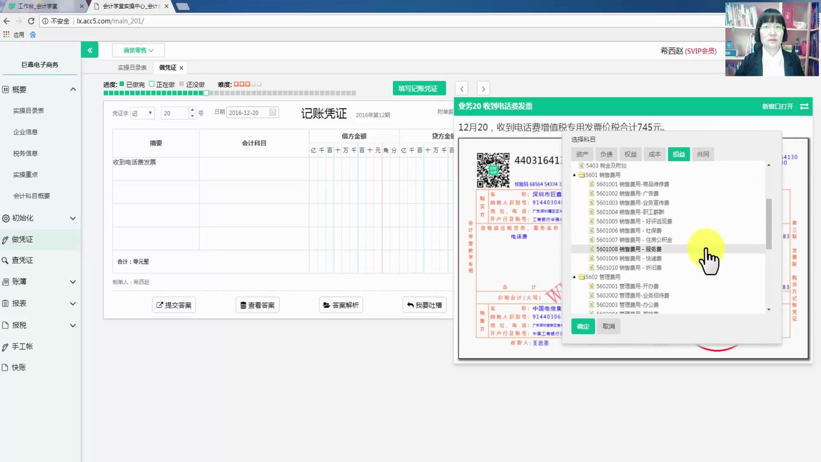
Task: Click the up stepper to increase voucher number 20
Action: point(192,110)
